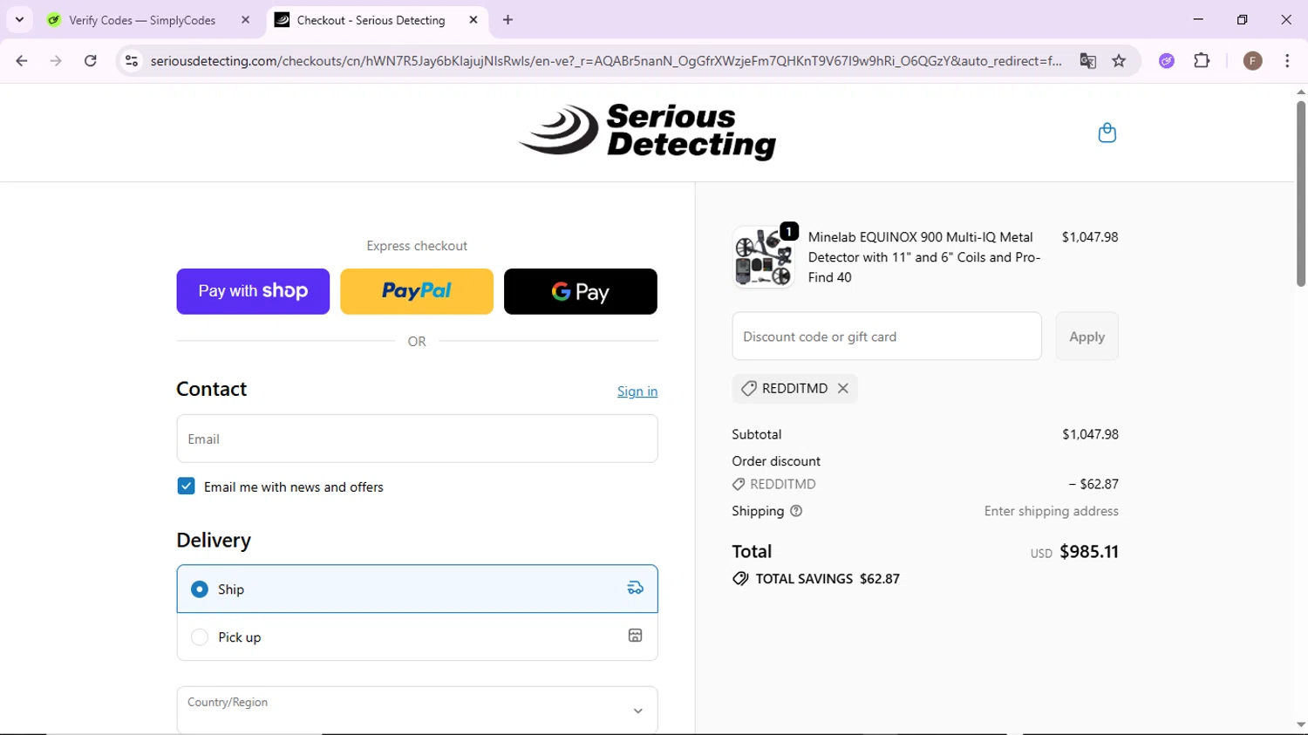Focus the Email input field

coord(417,439)
